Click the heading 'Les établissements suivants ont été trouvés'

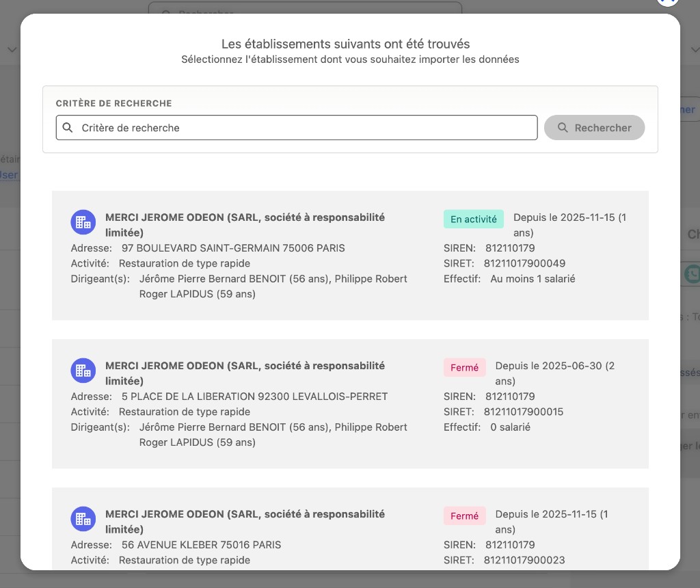345,44
